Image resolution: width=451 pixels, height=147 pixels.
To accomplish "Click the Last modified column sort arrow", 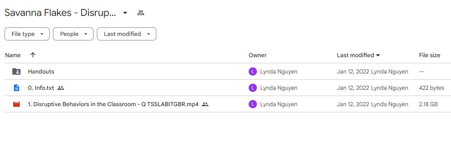I will coord(378,55).
